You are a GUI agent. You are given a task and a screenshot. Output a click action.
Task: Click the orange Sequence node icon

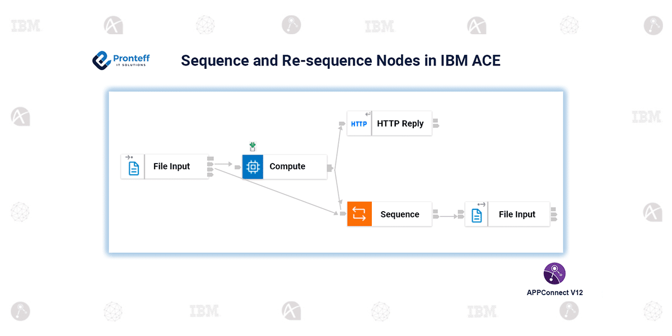coord(359,214)
